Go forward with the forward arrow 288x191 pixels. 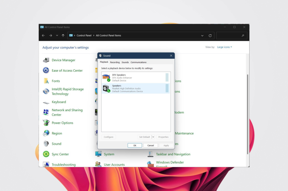(x=50, y=36)
